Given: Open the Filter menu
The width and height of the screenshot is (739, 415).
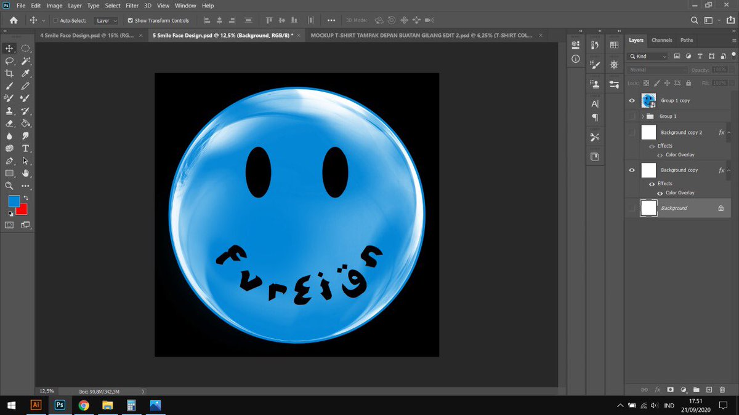Looking at the screenshot, I should pos(132,6).
